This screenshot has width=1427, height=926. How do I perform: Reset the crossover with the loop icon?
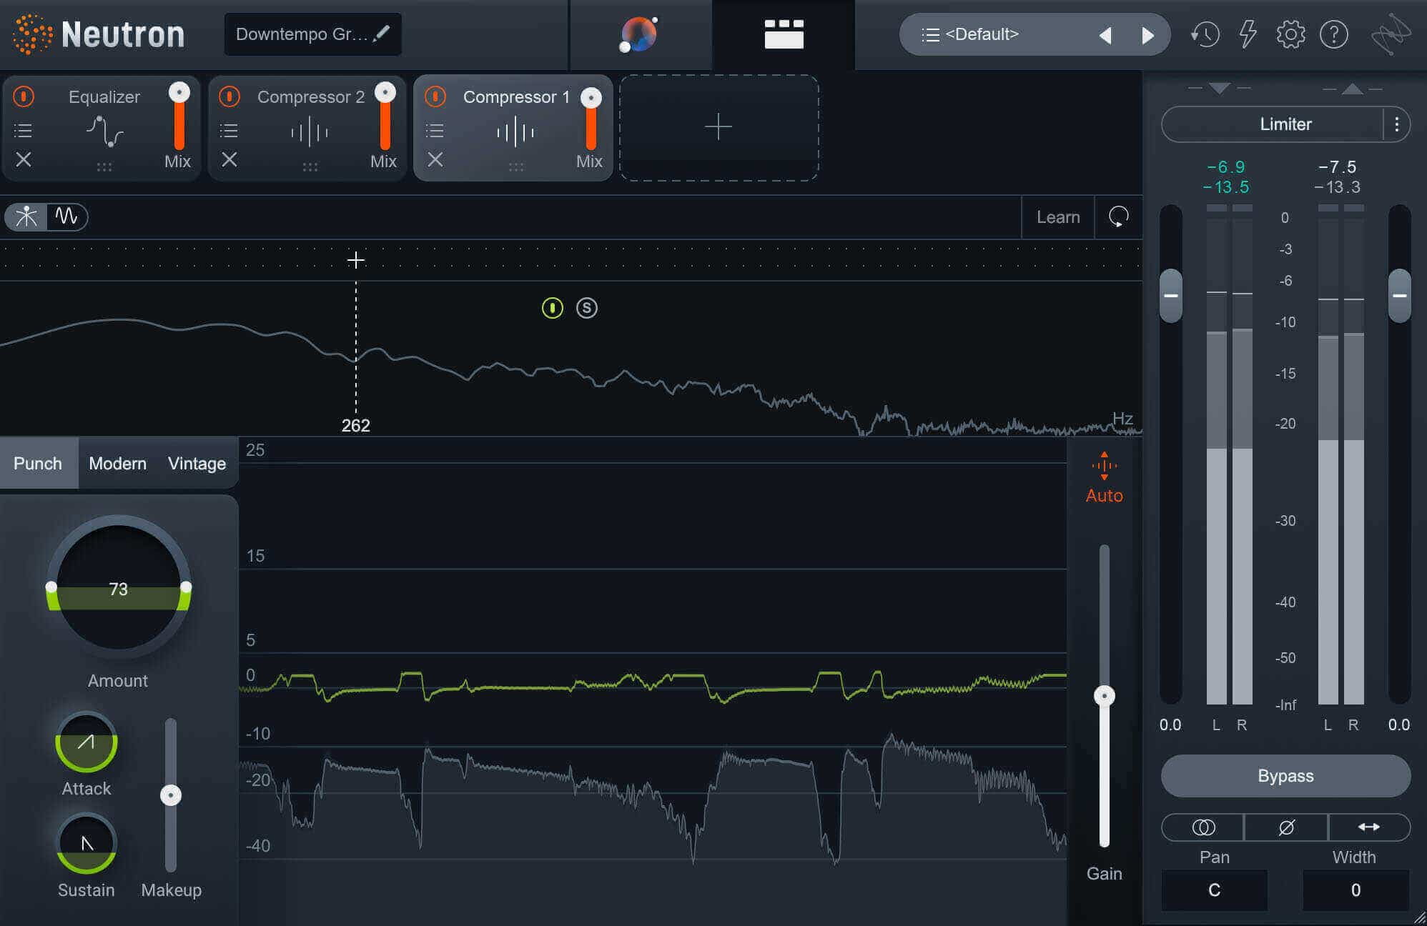pos(1119,217)
